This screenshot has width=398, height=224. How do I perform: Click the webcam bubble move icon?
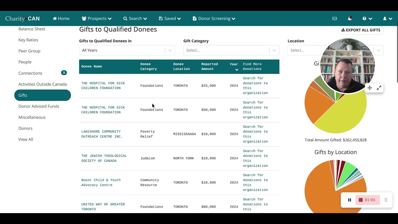pos(370,88)
